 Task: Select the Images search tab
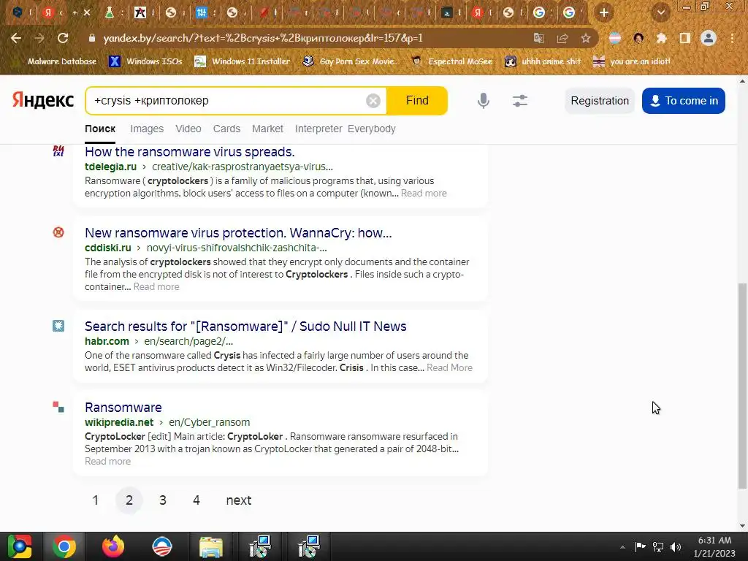(147, 129)
